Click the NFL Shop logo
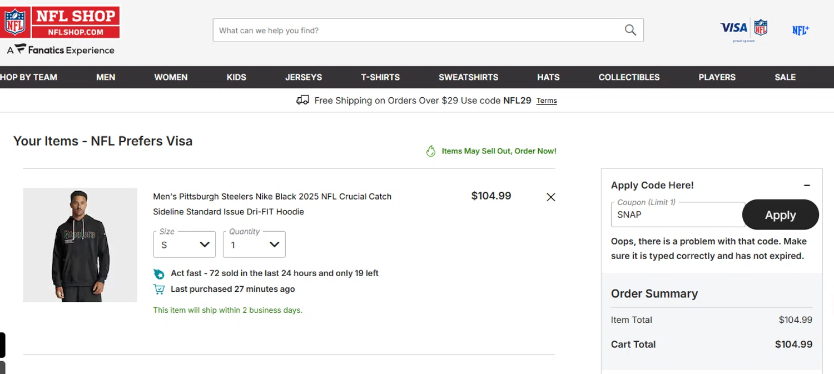Image resolution: width=834 pixels, height=374 pixels. click(60, 22)
